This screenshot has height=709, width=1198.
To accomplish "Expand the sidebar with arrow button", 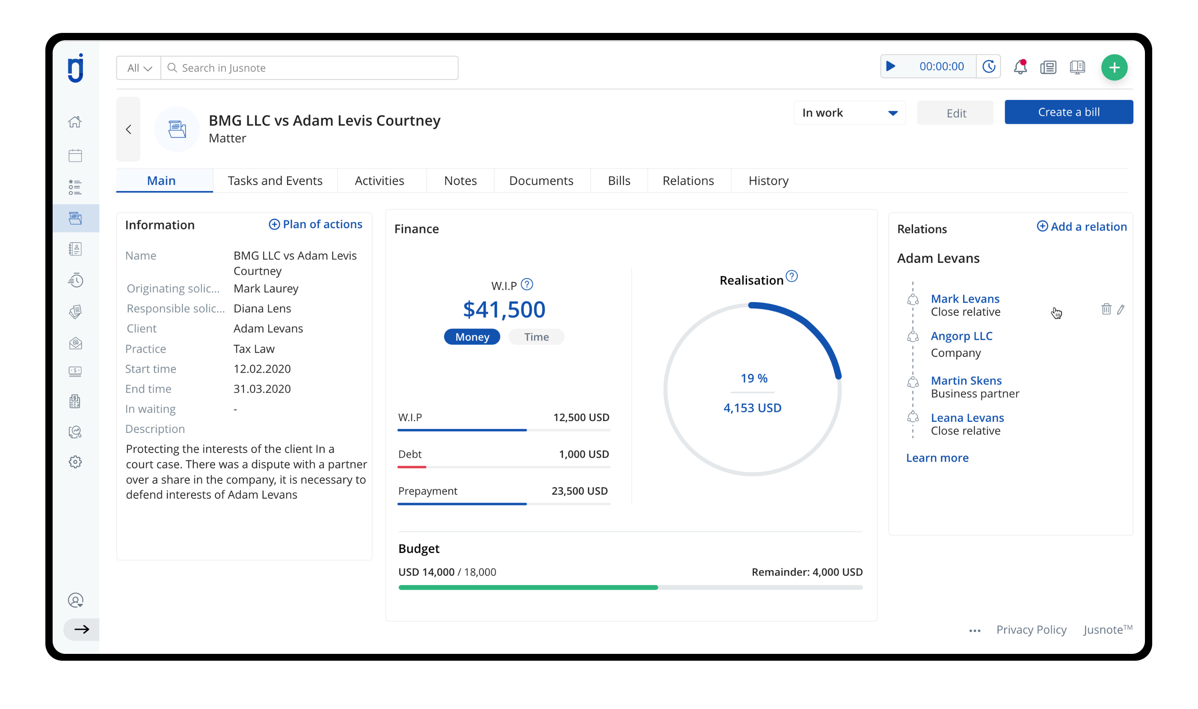I will (81, 629).
